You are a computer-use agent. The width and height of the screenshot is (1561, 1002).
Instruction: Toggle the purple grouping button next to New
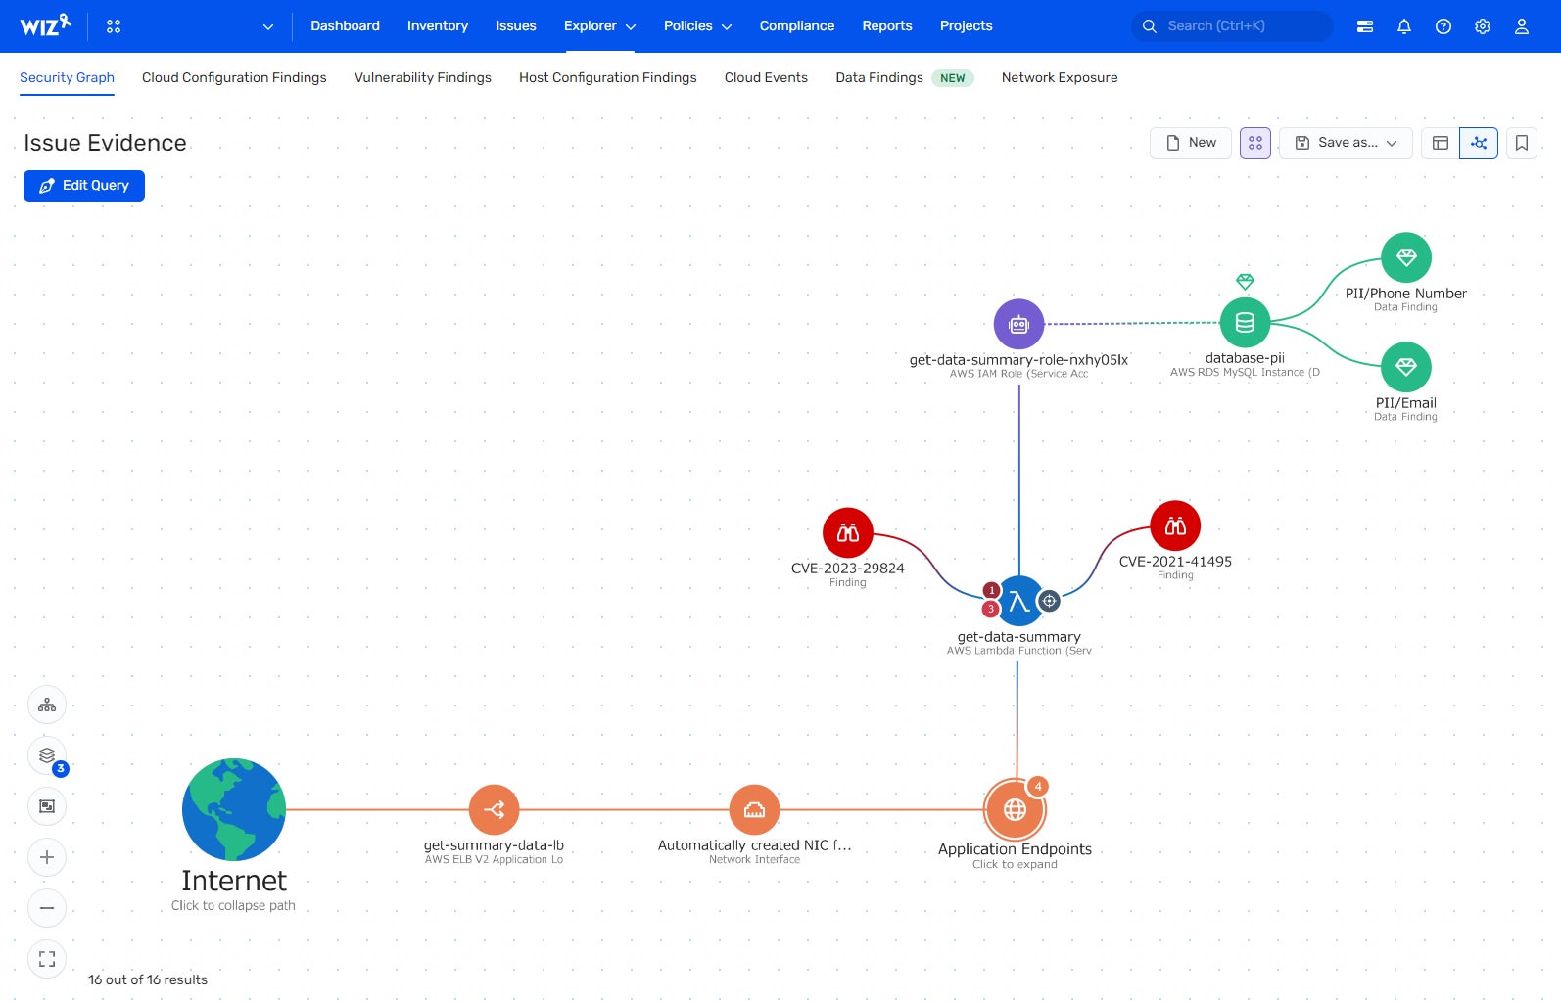[1255, 143]
